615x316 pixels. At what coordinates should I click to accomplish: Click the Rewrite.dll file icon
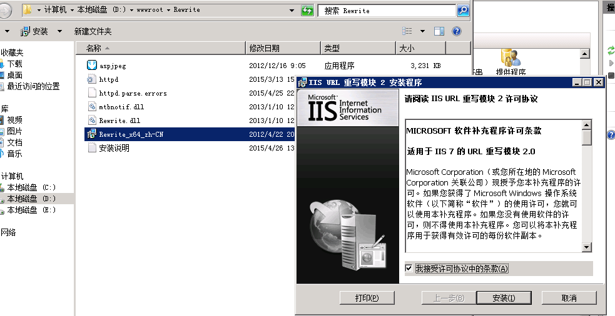[92, 120]
